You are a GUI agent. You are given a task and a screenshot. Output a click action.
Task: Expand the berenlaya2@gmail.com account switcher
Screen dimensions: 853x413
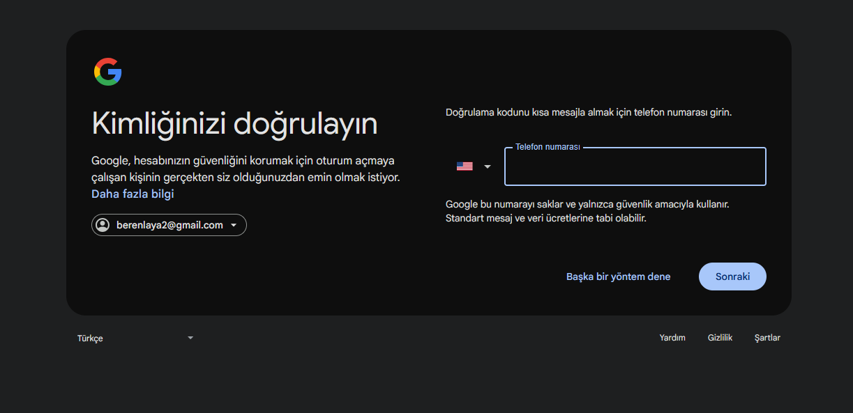click(x=169, y=225)
